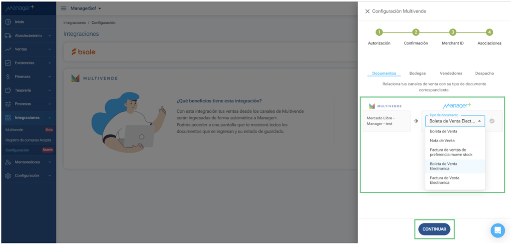Click the Multivende logo in integrations card
514x245 pixels.
95,79
